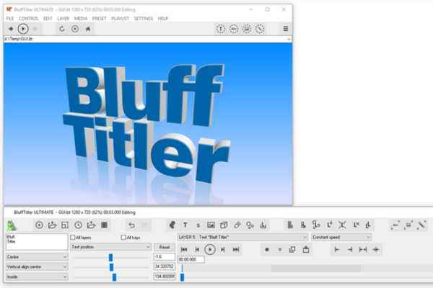Open the EDIT menu

pos(48,19)
